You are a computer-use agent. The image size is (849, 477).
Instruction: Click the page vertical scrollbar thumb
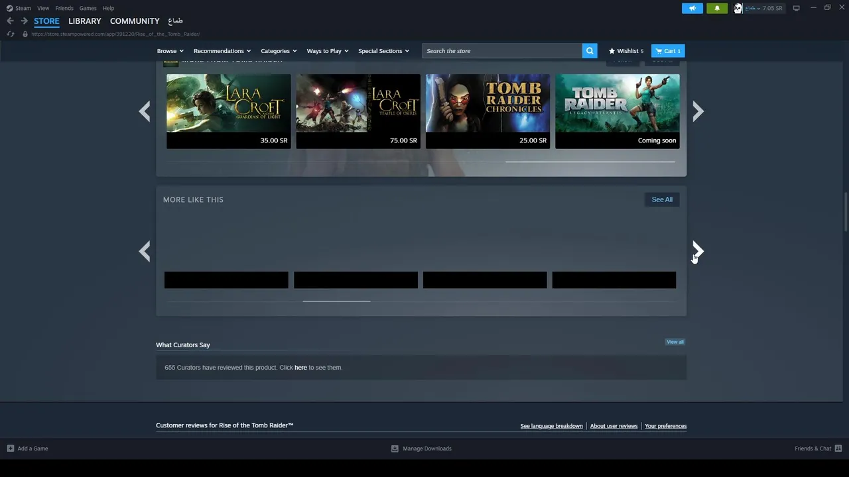[845, 212]
